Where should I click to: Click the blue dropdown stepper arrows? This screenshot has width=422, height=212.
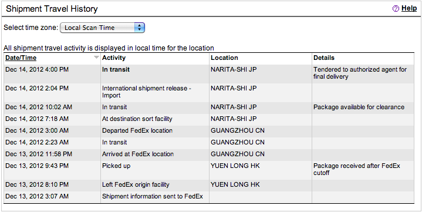tap(139, 28)
